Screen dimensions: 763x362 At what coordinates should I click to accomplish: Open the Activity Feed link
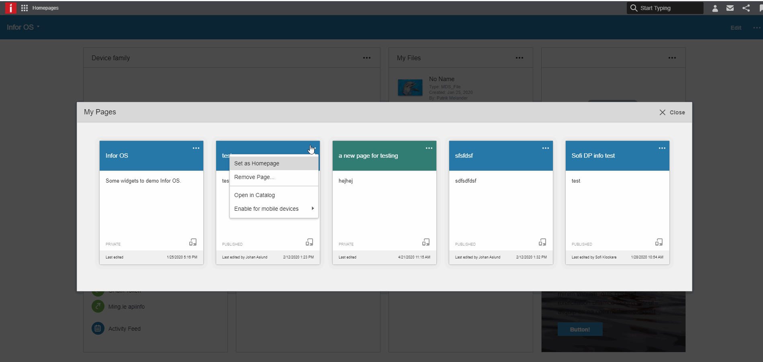click(125, 329)
